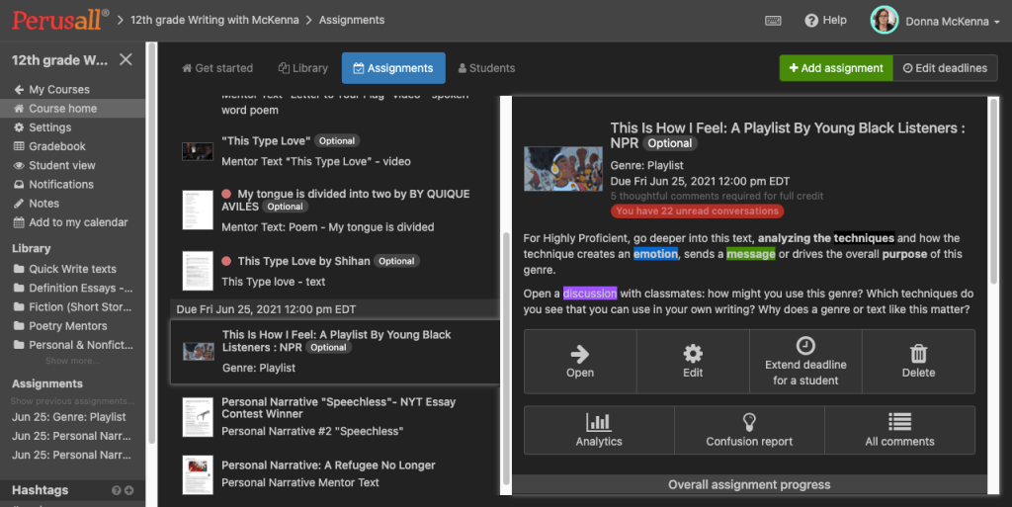
Task: Click the Add assignment button
Action: pyautogui.click(x=835, y=68)
